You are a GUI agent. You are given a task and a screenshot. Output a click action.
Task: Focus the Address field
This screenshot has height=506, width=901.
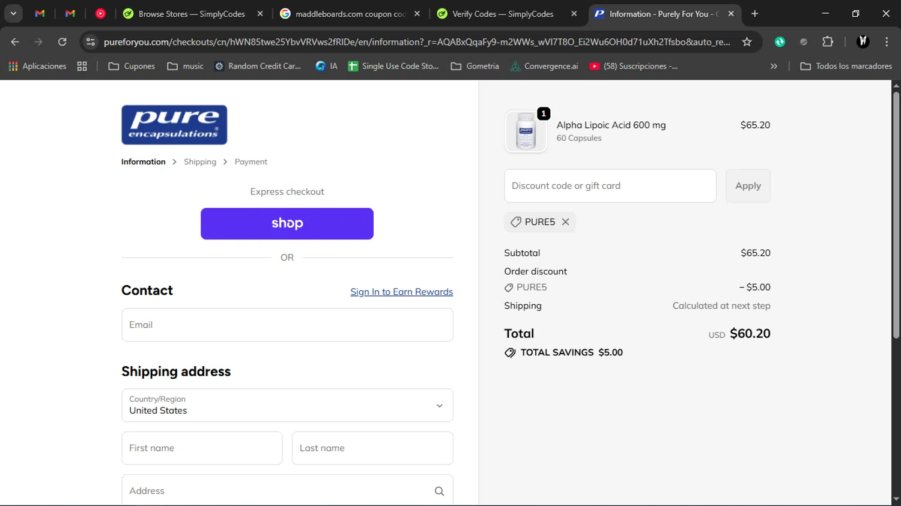[x=287, y=490]
